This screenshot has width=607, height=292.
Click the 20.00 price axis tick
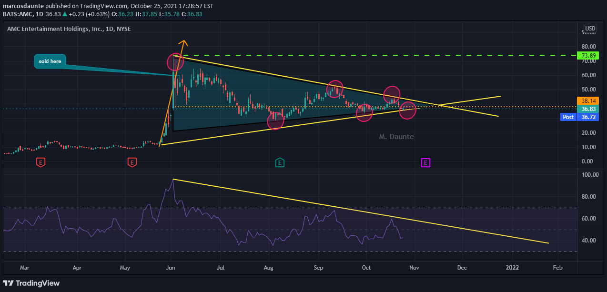tap(589, 133)
